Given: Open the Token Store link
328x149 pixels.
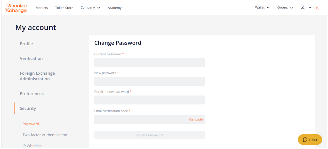Looking at the screenshot, I should (x=64, y=8).
